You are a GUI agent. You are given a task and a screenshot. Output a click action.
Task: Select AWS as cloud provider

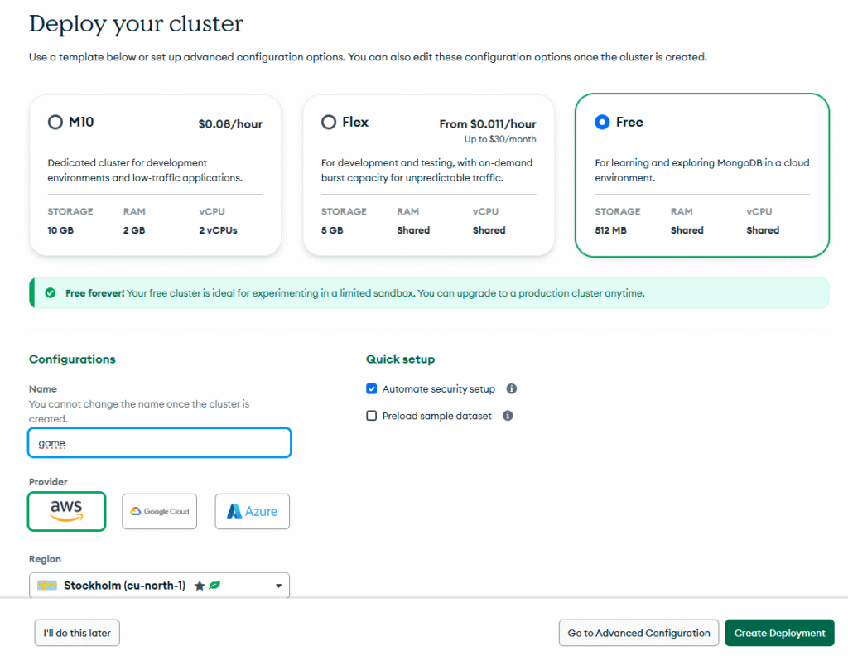(x=66, y=511)
